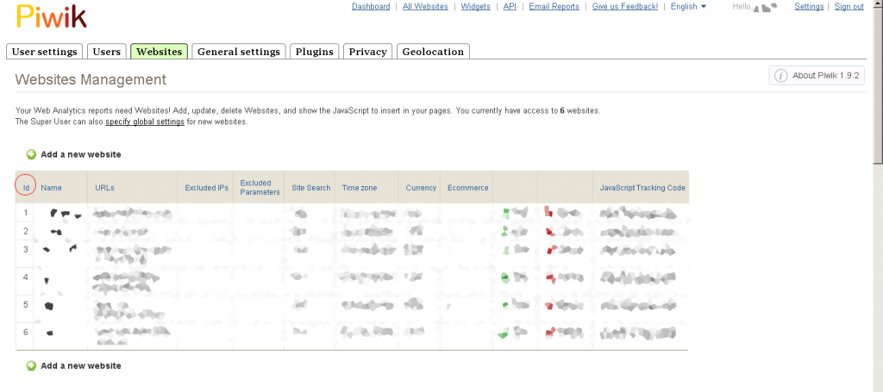Image resolution: width=883 pixels, height=392 pixels.
Task: Click the Id column header
Action: coord(26,187)
